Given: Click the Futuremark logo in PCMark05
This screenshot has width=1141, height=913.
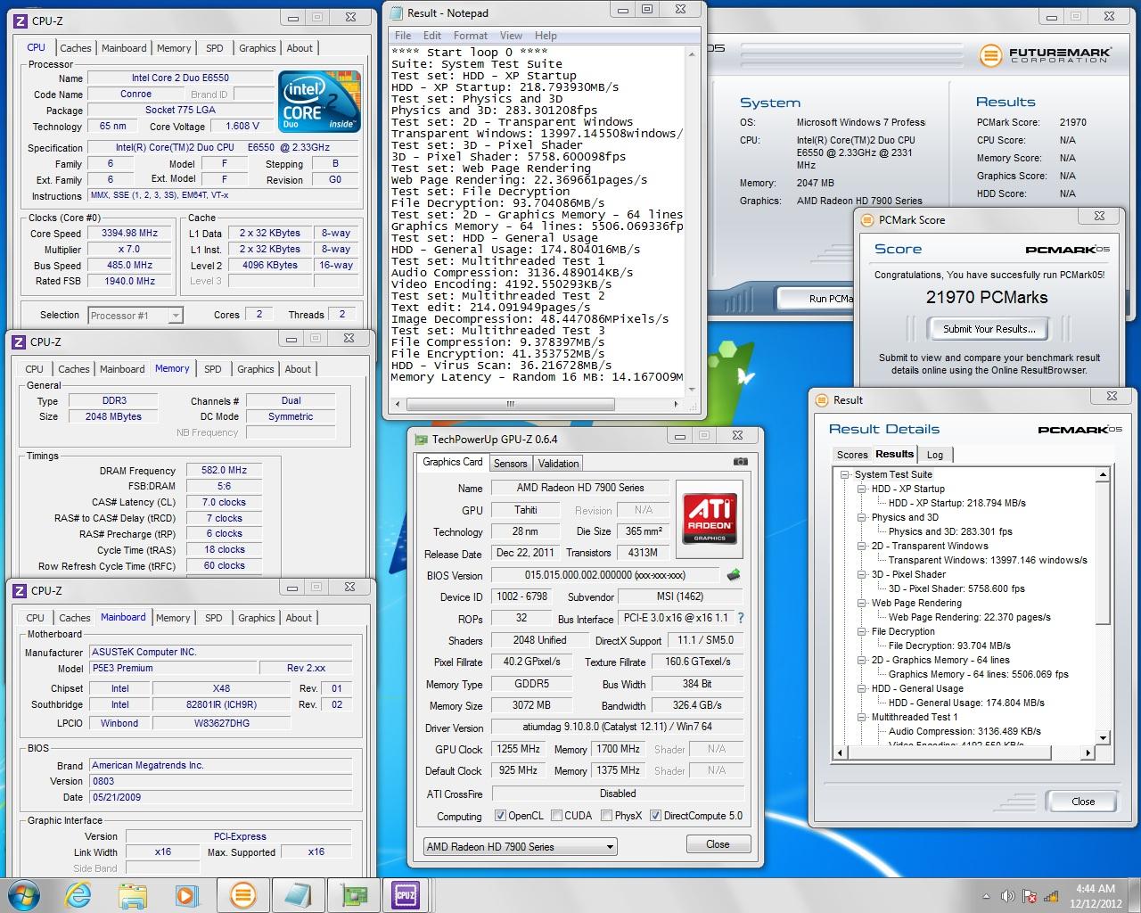Looking at the screenshot, I should 1045,55.
